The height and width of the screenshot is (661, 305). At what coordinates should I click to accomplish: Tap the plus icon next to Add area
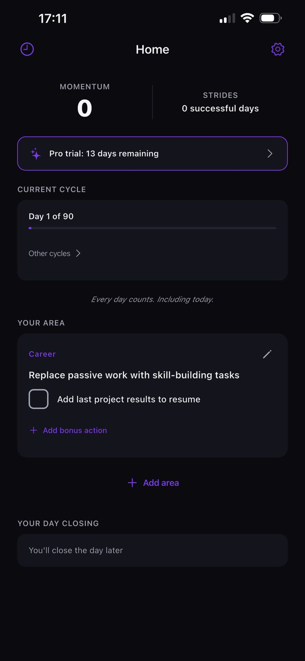pos(132,483)
